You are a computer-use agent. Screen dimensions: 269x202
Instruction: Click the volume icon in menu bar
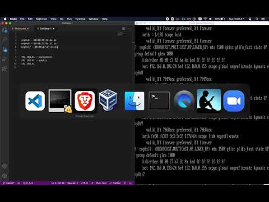210,19
